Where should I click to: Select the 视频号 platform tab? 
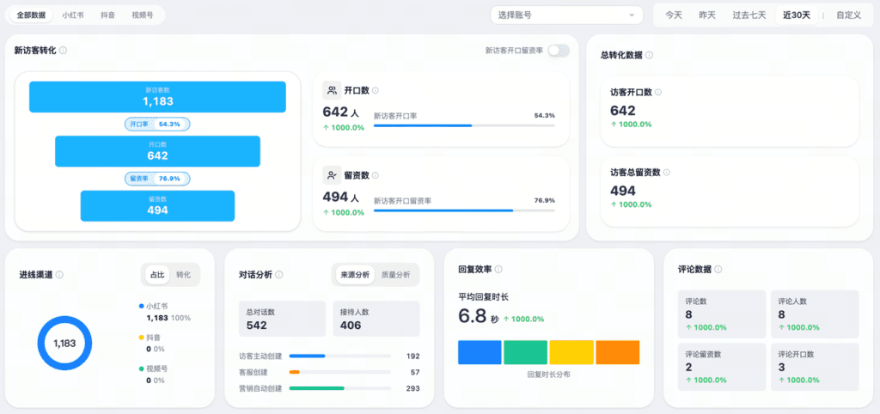[144, 15]
